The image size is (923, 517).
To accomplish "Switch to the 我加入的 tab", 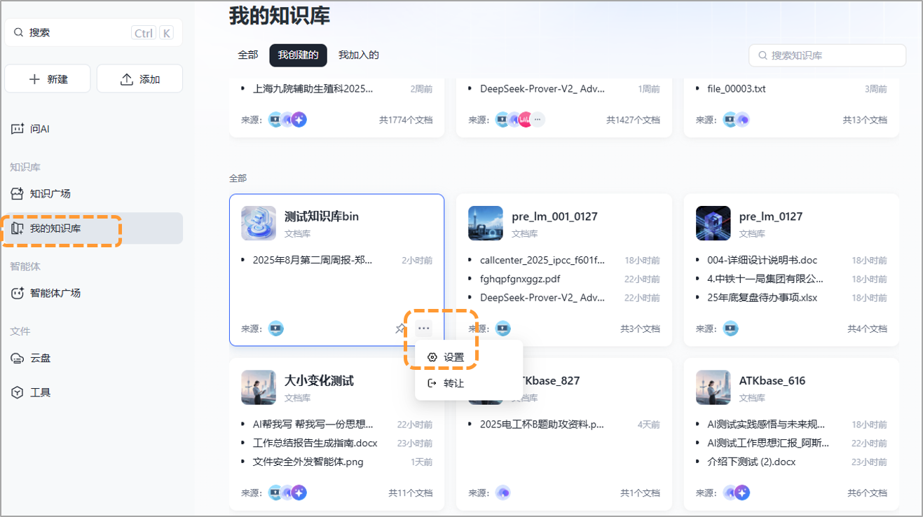I will (357, 55).
